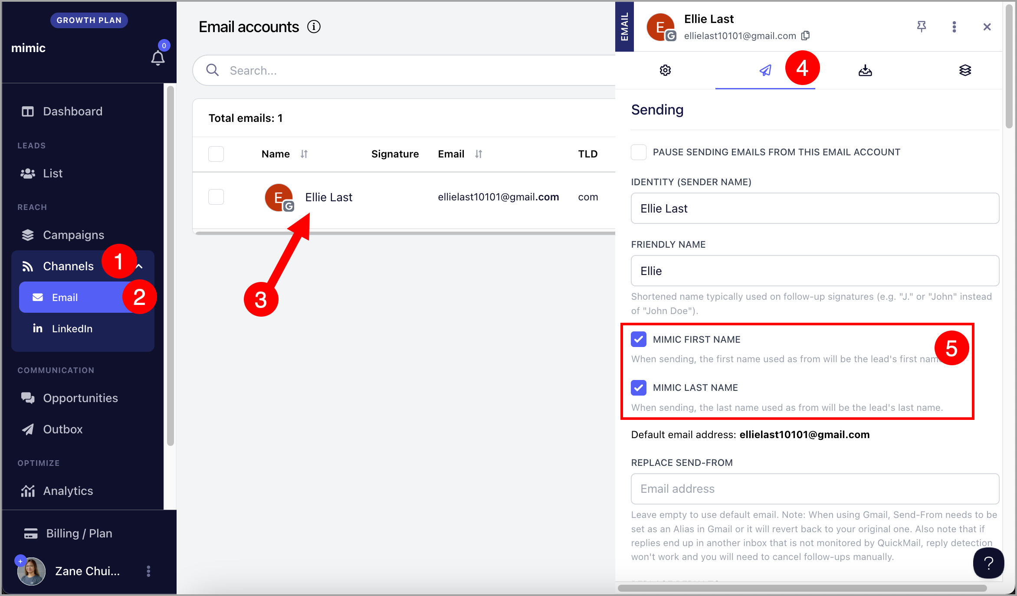Viewport: 1017px width, 596px height.
Task: Open the Outbox page
Action: click(62, 429)
